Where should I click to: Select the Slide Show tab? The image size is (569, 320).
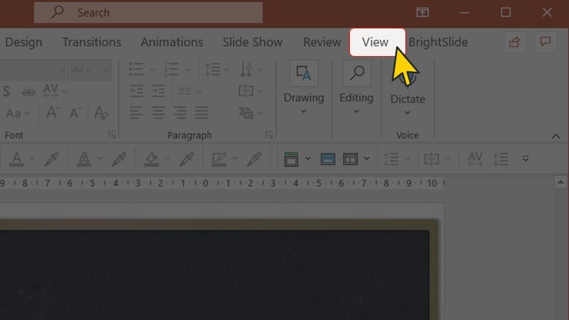pos(252,42)
